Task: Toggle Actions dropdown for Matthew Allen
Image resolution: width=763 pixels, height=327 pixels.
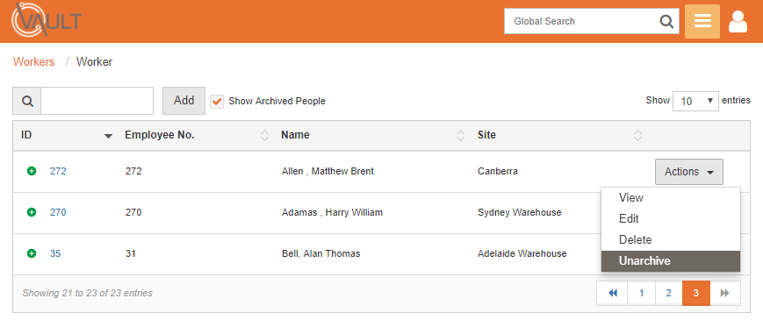Action: (x=689, y=172)
